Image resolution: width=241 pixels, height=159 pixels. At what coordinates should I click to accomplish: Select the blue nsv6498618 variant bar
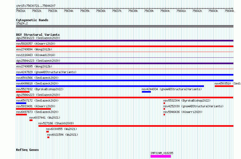tap(110, 86)
